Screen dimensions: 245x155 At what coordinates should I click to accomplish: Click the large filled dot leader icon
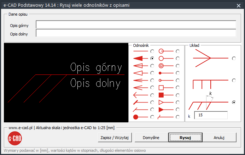point(140,117)
